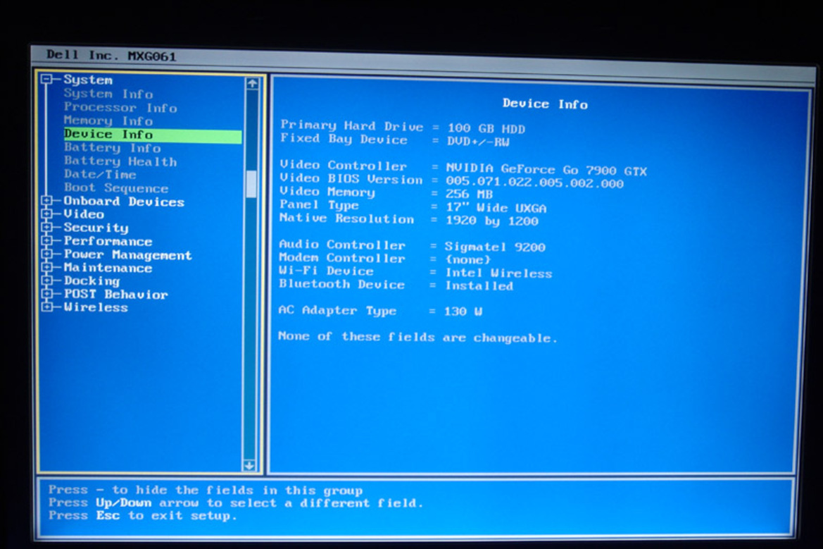Click the Intel Wireless value
Viewport: 823px width, 549px height.
(498, 273)
